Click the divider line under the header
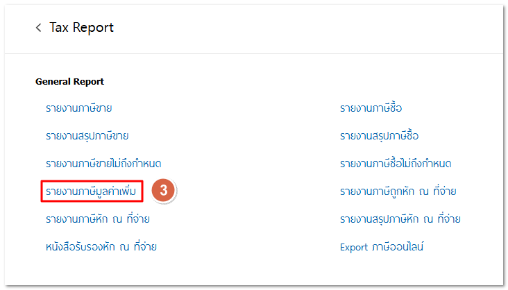Screen dimensions: 508x290 click(254, 54)
